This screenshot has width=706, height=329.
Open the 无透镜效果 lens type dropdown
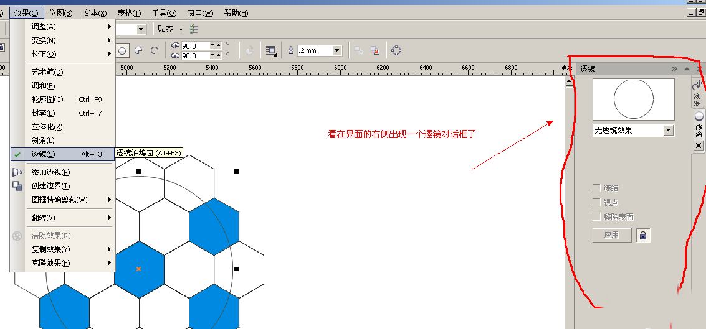coord(669,131)
